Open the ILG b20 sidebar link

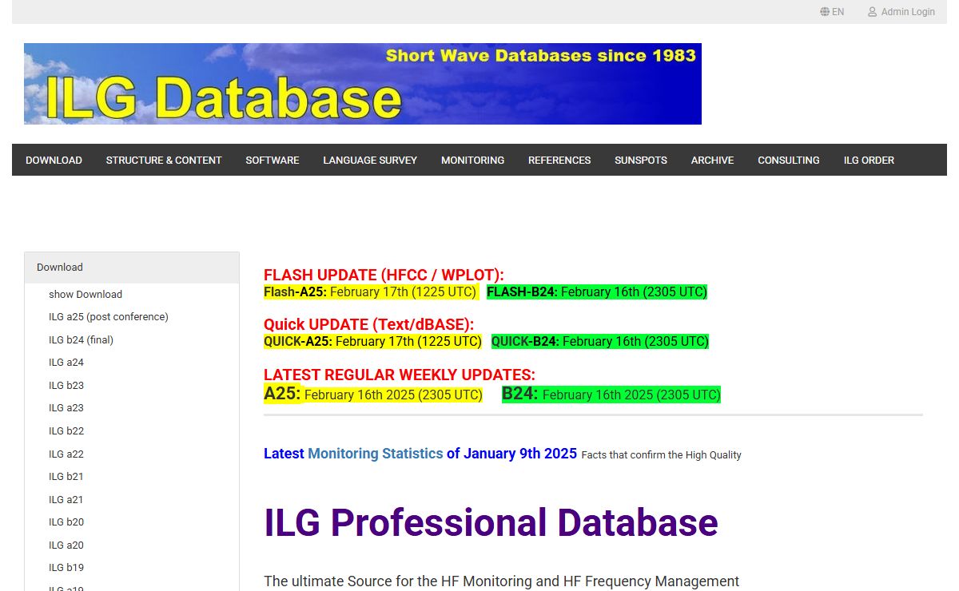[66, 522]
